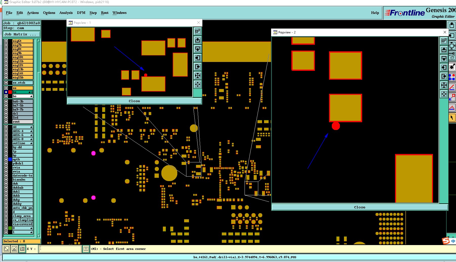Click the black circle feature icon in right toolbar
Image resolution: width=456 pixels, height=262 pixels.
coord(452,67)
